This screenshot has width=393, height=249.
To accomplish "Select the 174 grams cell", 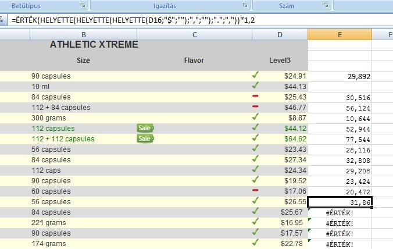I will coord(84,244).
